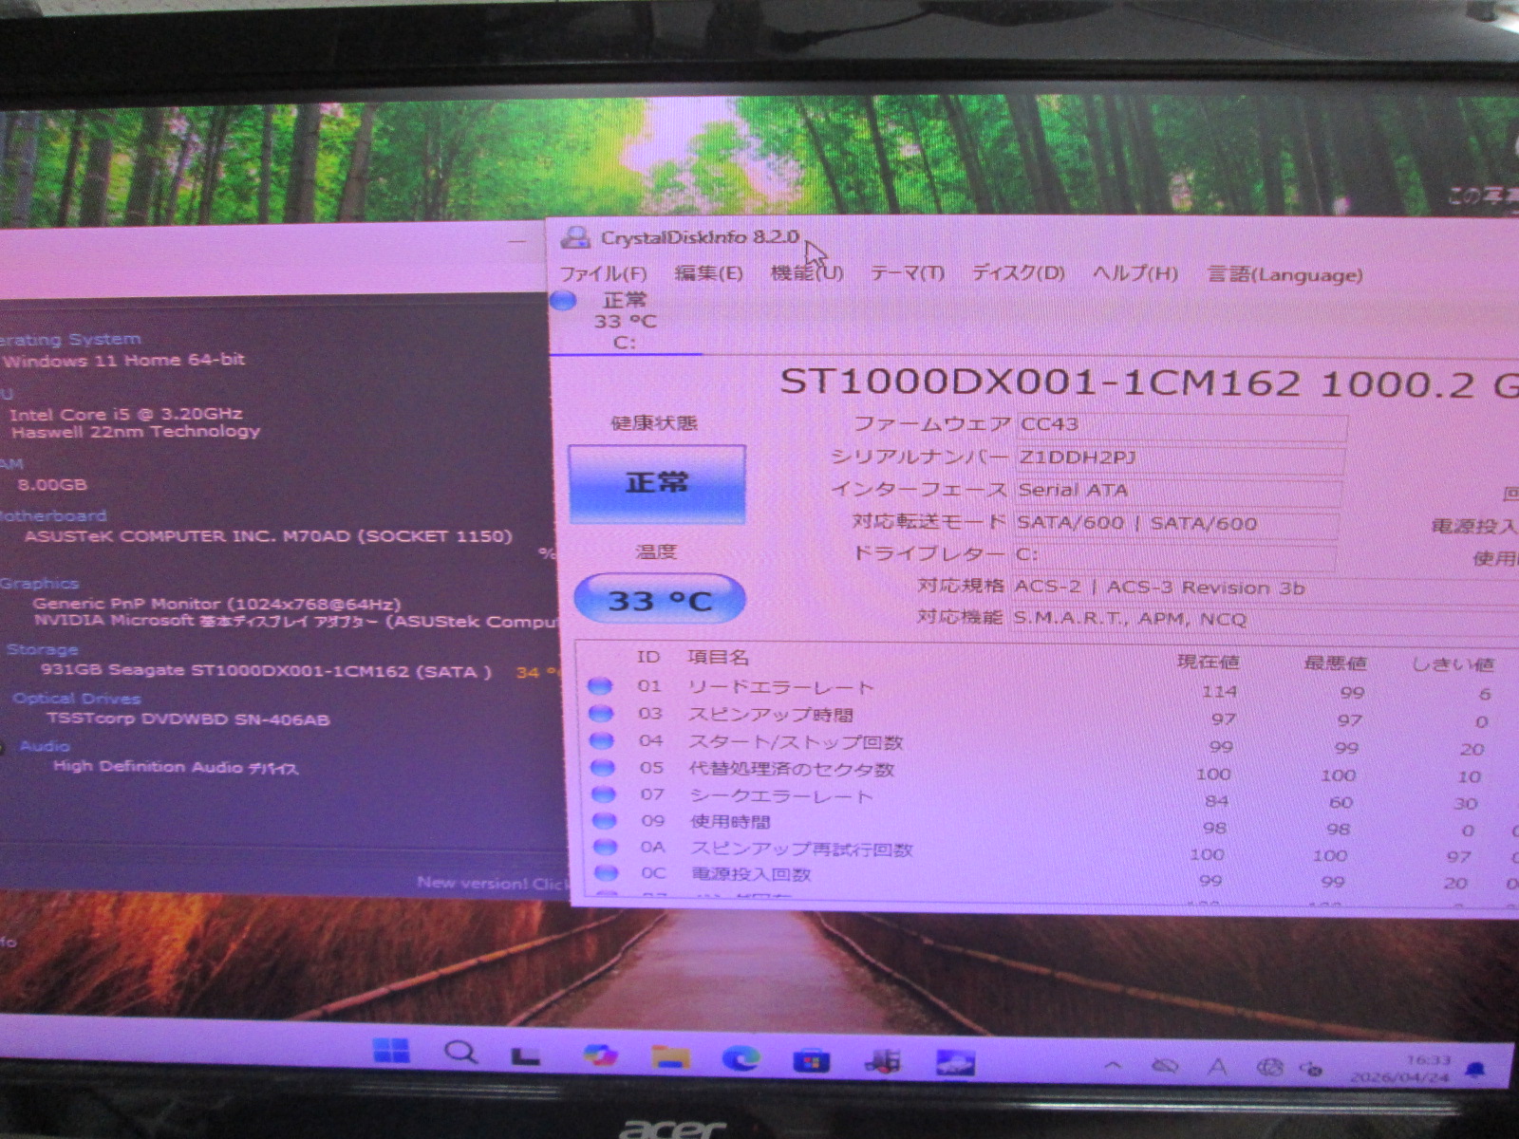
Task: Expand the hidden system tray icons chevron
Action: pyautogui.click(x=1112, y=1066)
